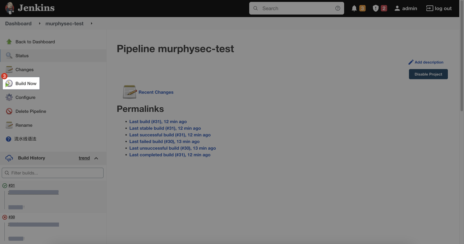The width and height of the screenshot is (464, 244).
Task: Click the Back to Dashboard up arrow icon
Action: click(9, 42)
